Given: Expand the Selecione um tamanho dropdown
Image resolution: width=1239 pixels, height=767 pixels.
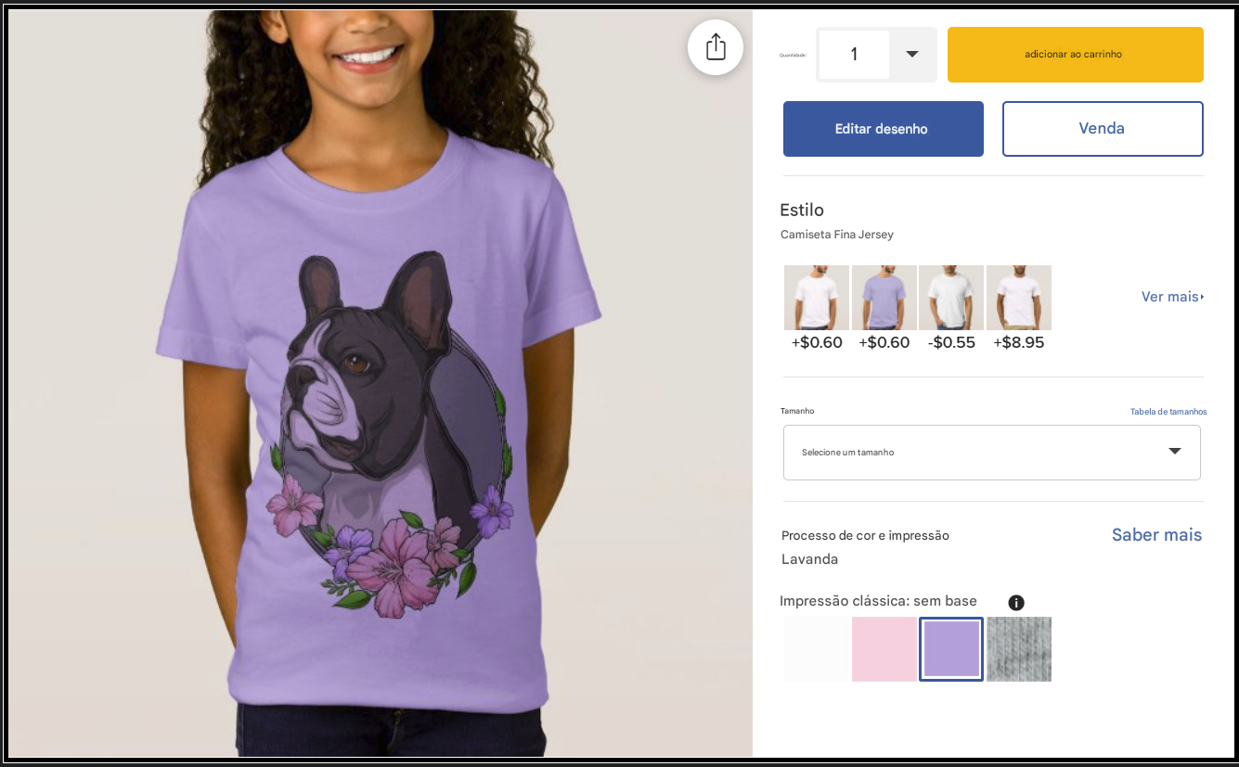Looking at the screenshot, I should click(x=992, y=453).
